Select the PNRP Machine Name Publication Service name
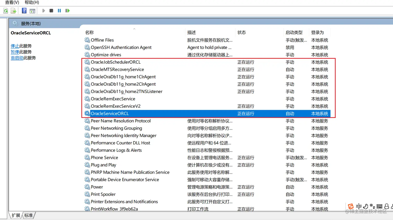The image size is (393, 220). point(130,172)
